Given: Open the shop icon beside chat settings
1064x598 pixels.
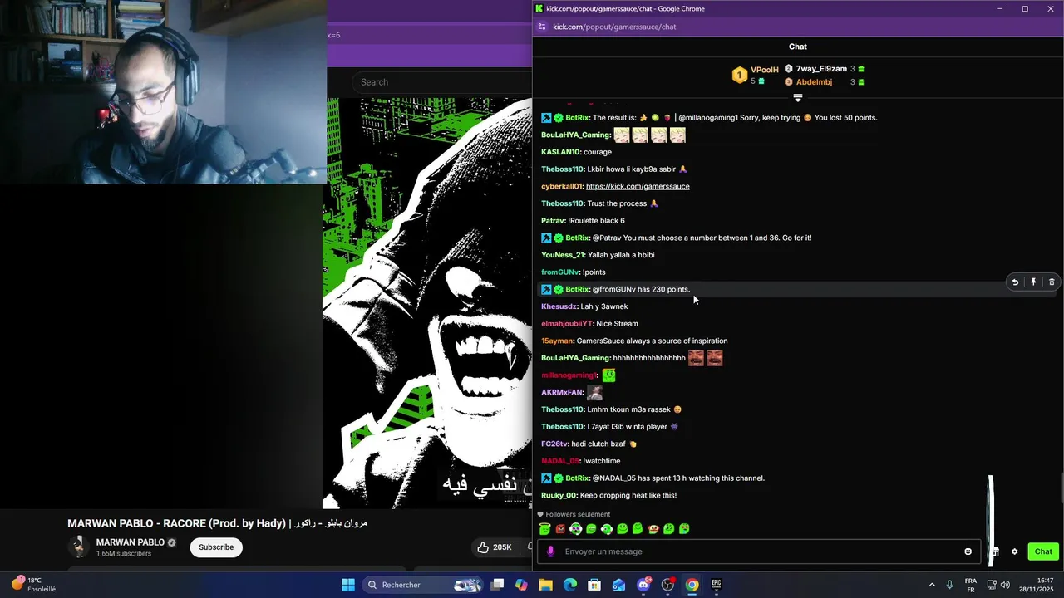Looking at the screenshot, I should point(995,551).
